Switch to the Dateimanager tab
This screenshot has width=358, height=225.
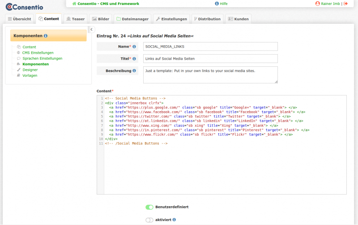point(132,19)
